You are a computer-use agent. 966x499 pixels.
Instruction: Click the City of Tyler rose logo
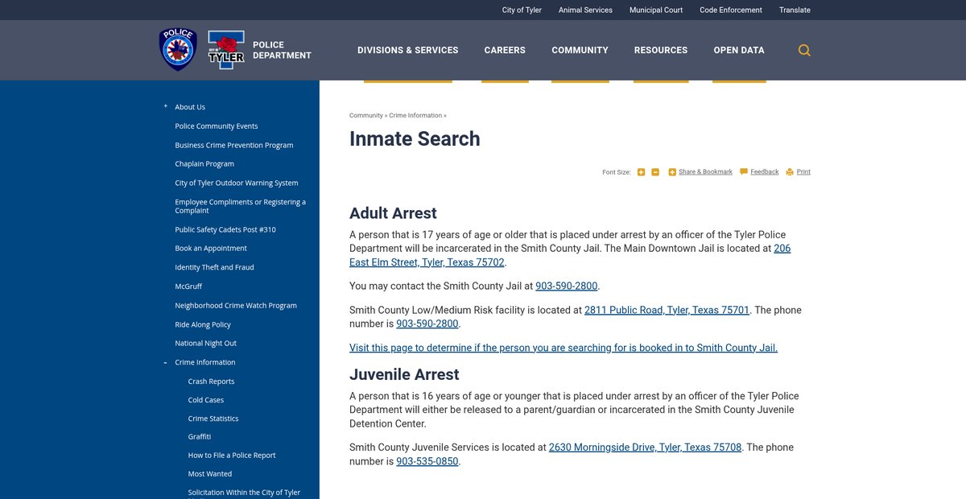coord(226,51)
